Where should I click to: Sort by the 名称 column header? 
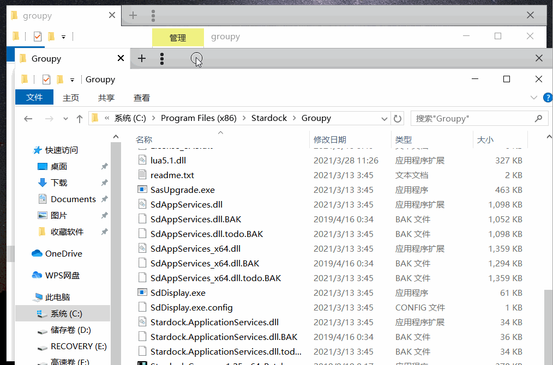tap(144, 140)
